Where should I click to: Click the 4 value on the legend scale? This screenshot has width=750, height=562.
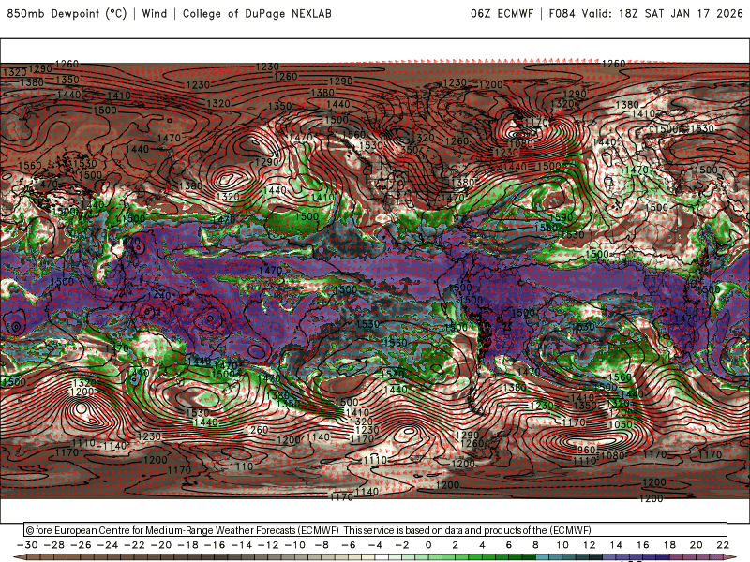[x=482, y=545]
